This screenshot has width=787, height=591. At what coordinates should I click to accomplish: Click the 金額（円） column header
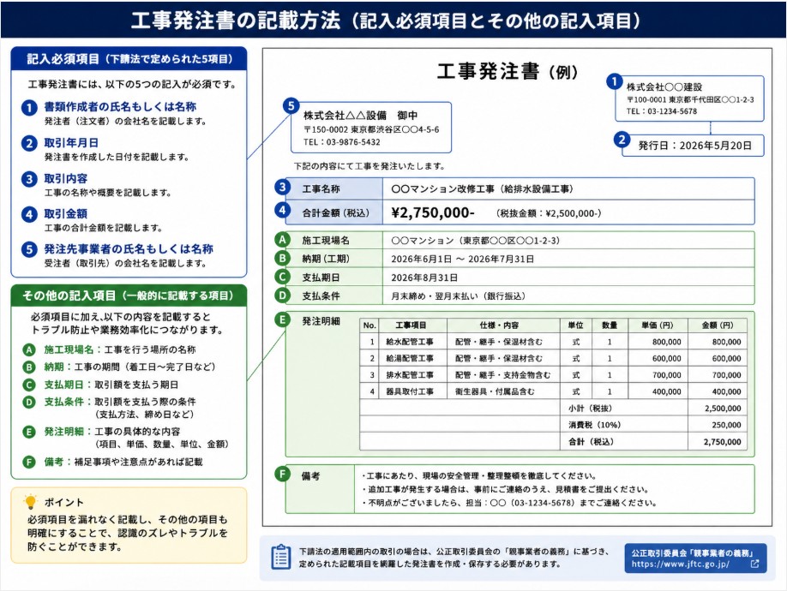tap(718, 325)
